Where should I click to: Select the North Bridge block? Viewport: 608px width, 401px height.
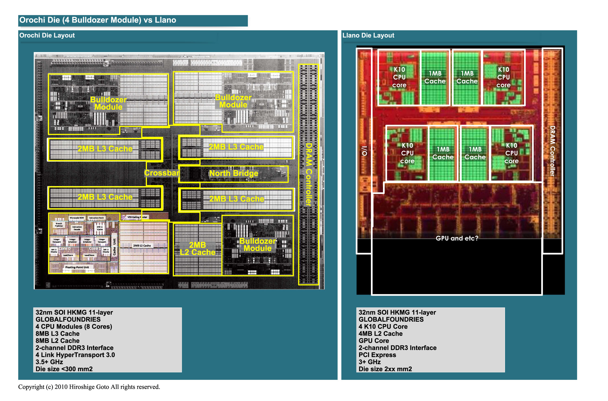click(233, 173)
